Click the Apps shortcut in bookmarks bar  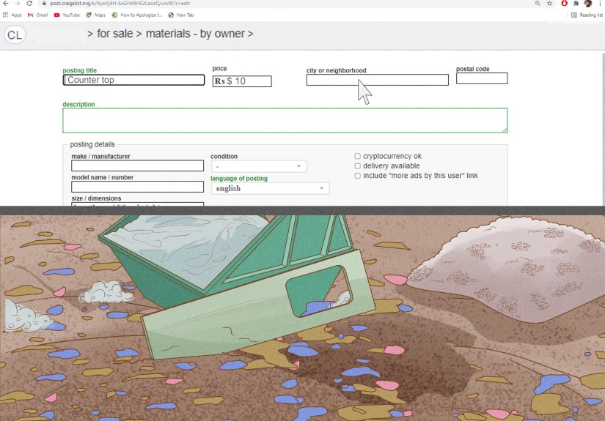(x=12, y=15)
